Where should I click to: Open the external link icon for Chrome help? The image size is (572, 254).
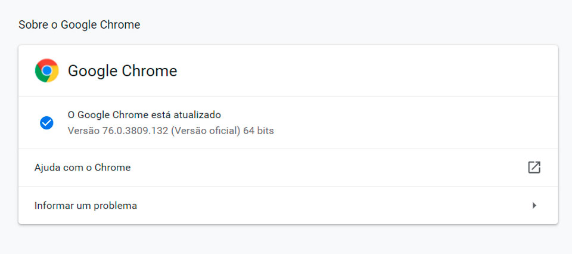tap(534, 168)
